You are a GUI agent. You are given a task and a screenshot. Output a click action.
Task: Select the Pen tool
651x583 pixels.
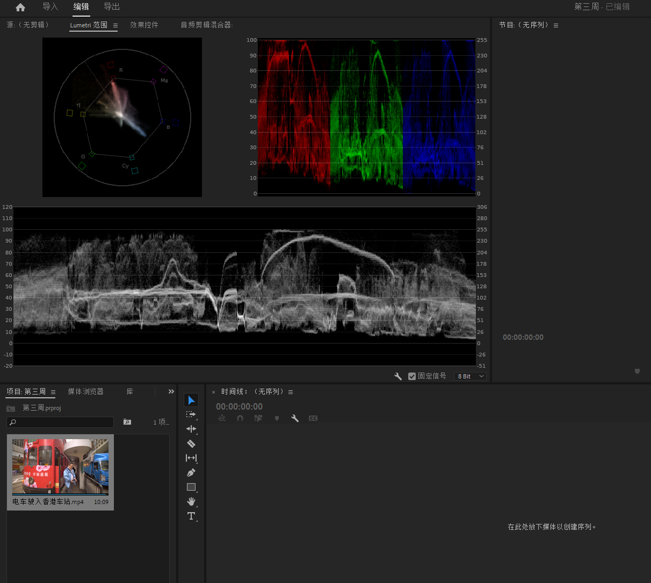pos(191,472)
